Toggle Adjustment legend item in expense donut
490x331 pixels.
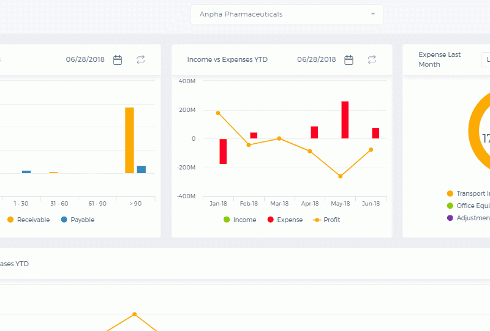coord(468,218)
